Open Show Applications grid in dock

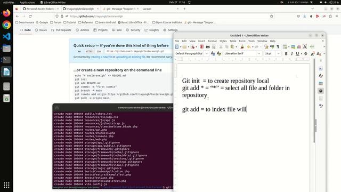(x=6, y=185)
